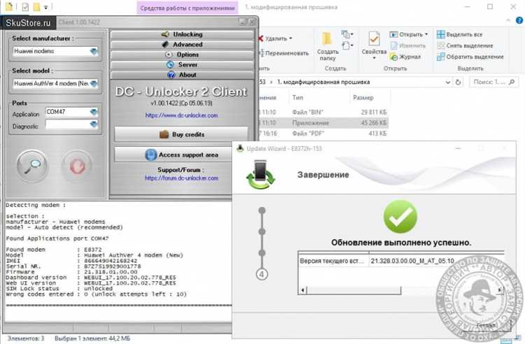Click the red stop hand button

[76, 166]
